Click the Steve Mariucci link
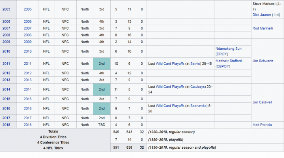Image resolution: width=284 pixels, height=158 pixels. (264, 4)
